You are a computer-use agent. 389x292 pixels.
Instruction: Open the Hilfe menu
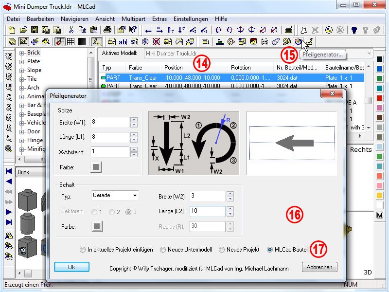(x=221, y=19)
